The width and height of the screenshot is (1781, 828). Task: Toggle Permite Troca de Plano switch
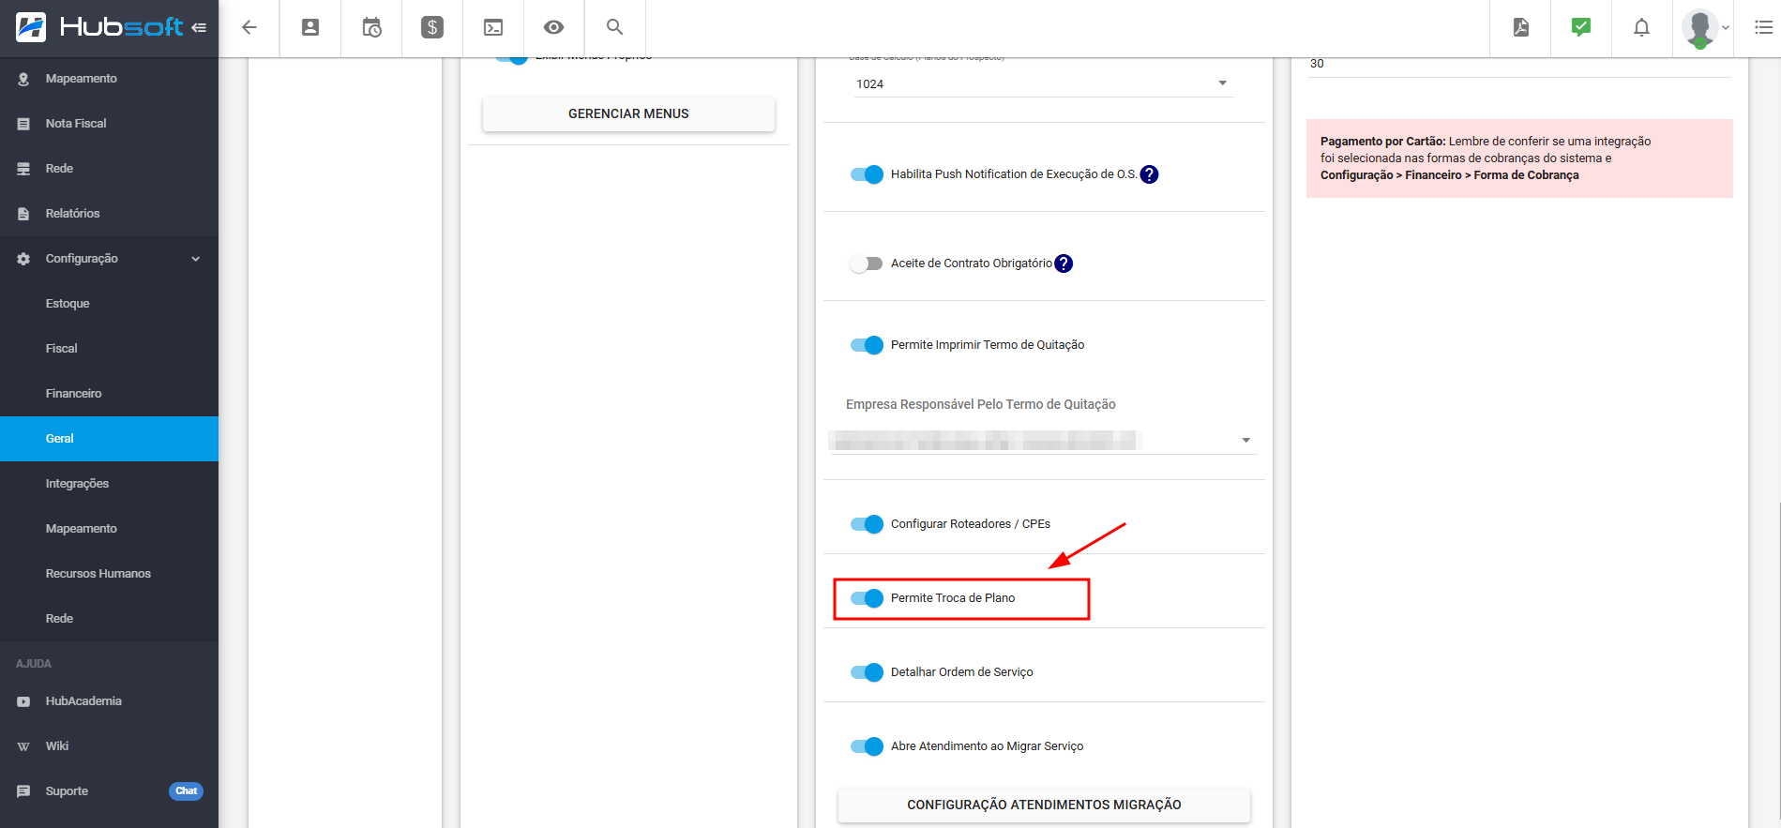[x=867, y=598]
